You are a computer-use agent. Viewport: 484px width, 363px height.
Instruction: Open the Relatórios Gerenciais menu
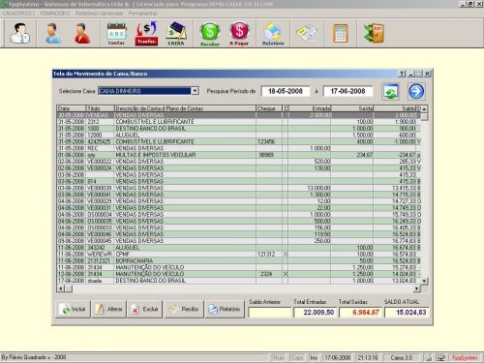pyautogui.click(x=99, y=14)
